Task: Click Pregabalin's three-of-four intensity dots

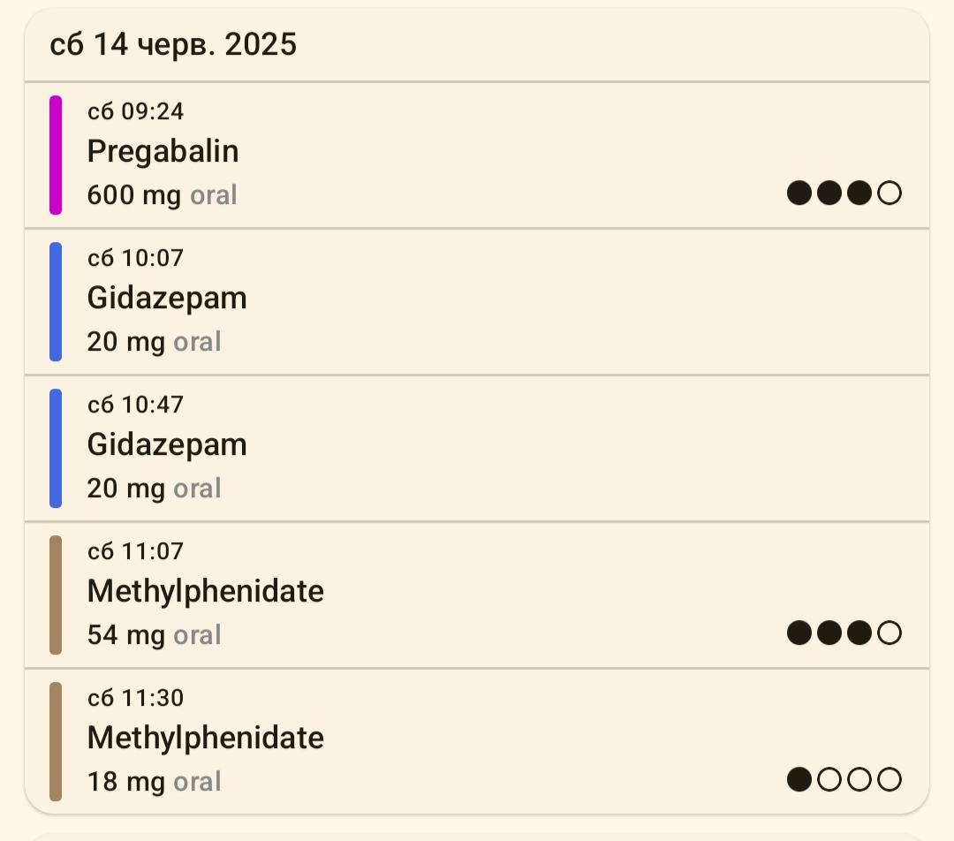Action: tap(844, 193)
